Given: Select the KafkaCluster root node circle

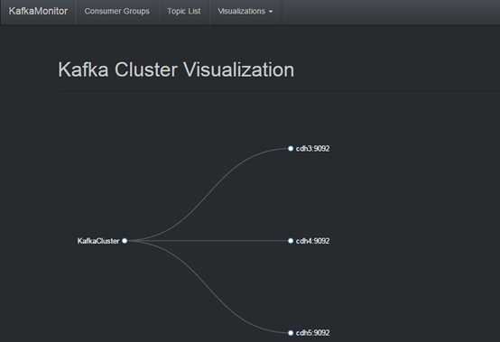Looking at the screenshot, I should [125, 241].
